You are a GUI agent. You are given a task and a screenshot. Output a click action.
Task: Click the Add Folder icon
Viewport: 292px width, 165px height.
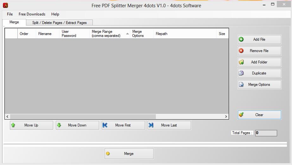241,62
